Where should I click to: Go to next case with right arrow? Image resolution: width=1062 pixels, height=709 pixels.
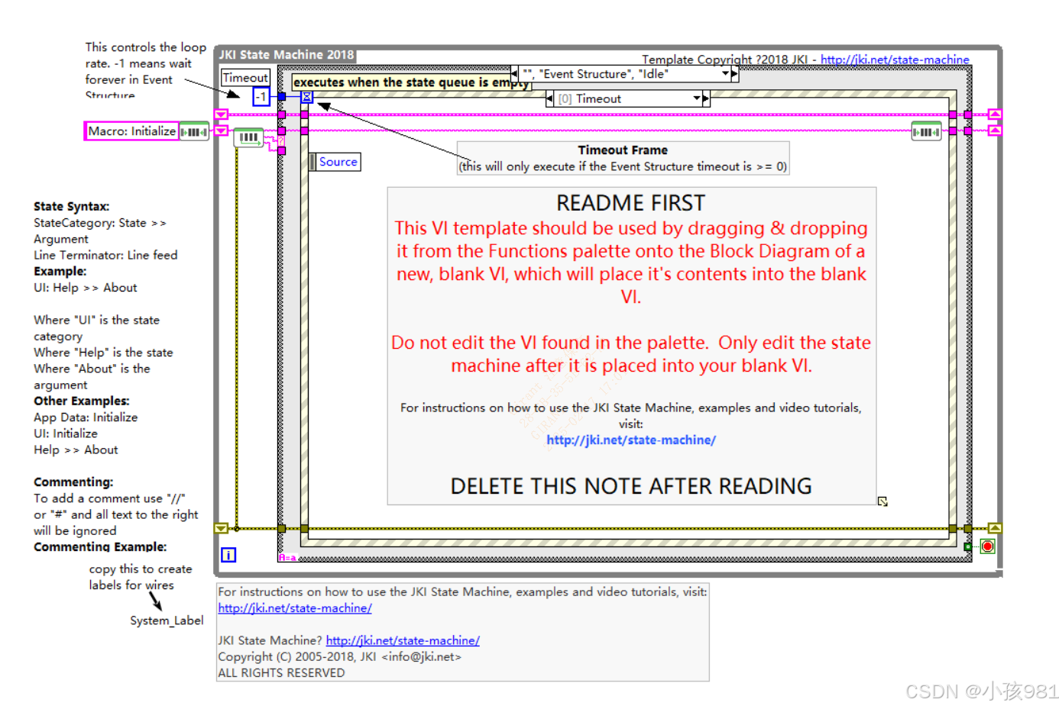point(734,74)
